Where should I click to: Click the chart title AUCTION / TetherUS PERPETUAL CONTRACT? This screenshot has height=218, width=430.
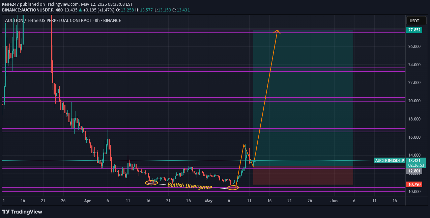click(63, 21)
